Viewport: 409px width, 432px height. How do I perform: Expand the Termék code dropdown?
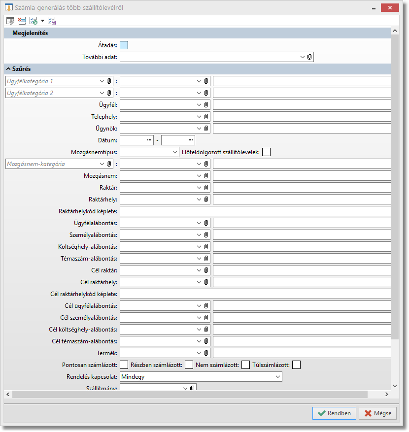click(199, 353)
